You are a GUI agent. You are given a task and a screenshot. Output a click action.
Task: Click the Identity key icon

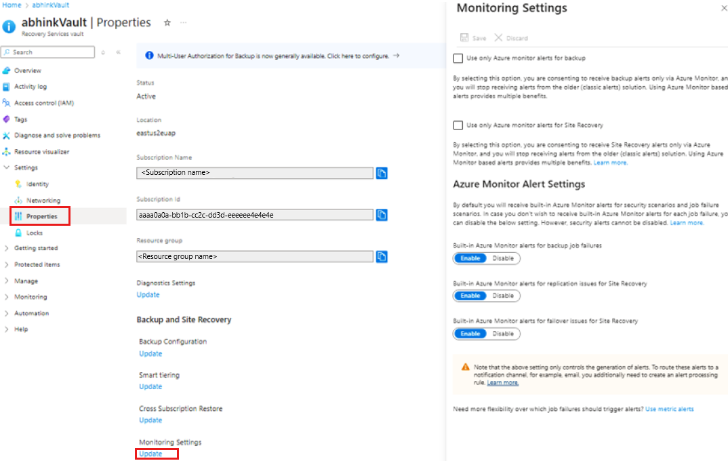18,184
